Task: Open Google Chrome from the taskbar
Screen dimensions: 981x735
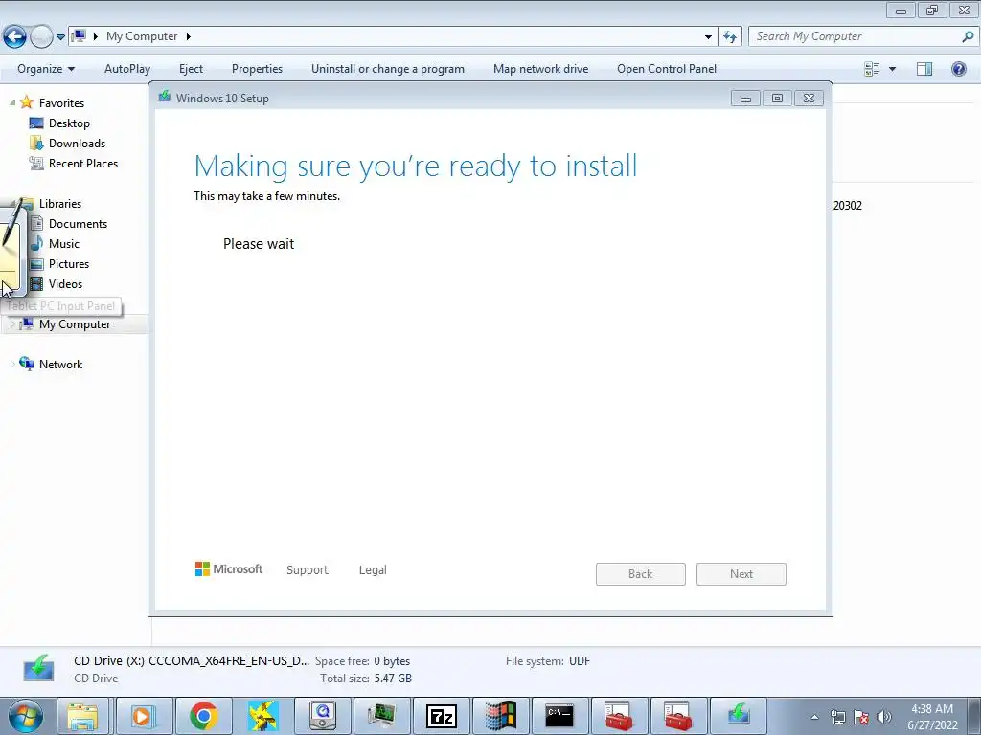Action: [x=203, y=716]
